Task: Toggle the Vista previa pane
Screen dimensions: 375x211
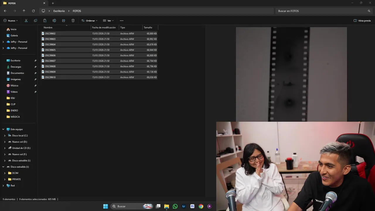Action: click(362, 21)
